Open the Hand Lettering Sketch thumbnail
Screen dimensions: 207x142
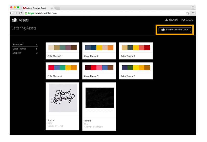click(x=63, y=98)
